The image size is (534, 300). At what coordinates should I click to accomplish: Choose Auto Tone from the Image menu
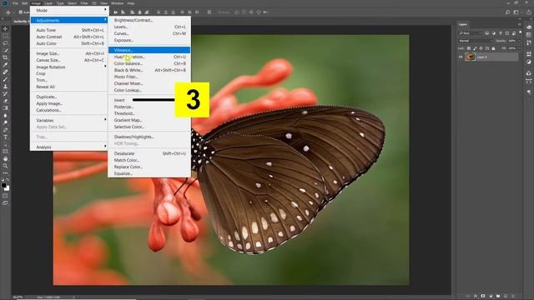pos(69,30)
